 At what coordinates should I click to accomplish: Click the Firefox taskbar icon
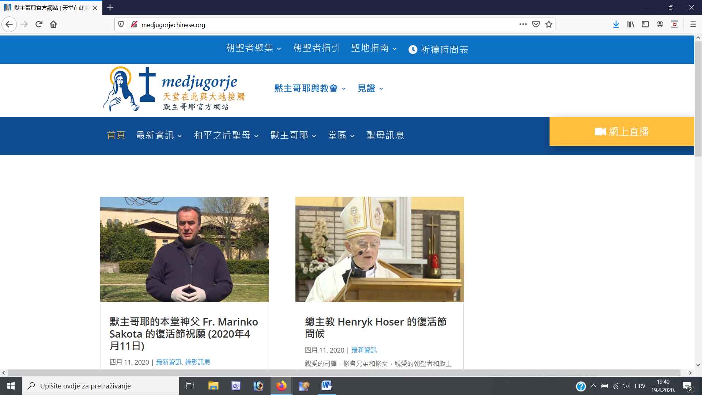[x=281, y=386]
